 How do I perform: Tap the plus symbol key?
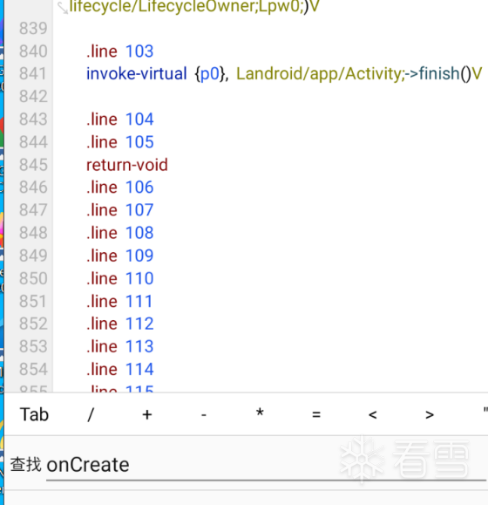[x=147, y=414]
